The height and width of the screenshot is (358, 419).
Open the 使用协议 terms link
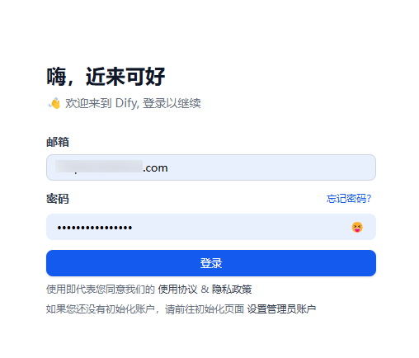point(177,290)
